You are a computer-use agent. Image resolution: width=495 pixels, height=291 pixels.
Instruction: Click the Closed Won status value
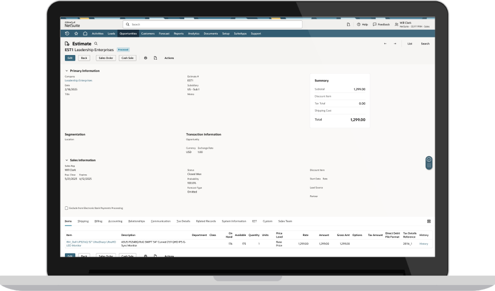tap(195, 174)
